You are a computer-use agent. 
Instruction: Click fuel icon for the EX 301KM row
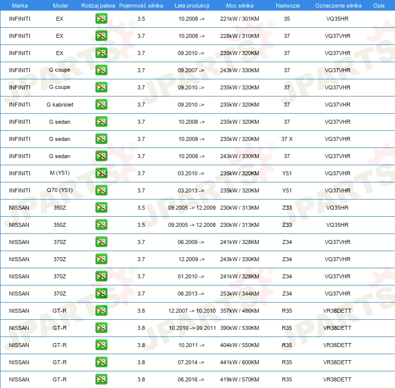click(101, 19)
